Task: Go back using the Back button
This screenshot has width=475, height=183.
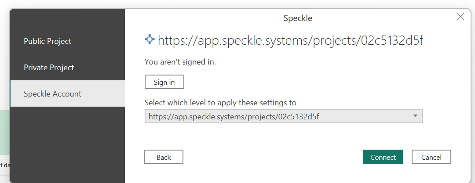Action: click(164, 157)
